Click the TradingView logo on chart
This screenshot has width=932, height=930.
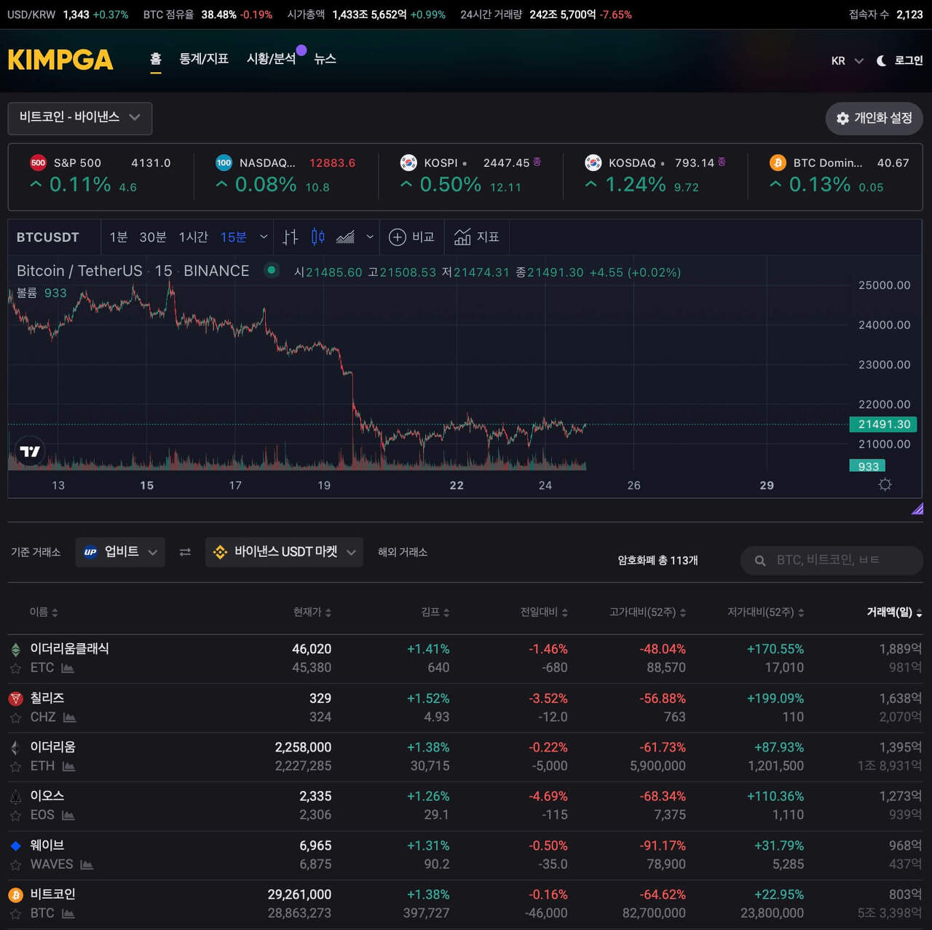pos(30,452)
